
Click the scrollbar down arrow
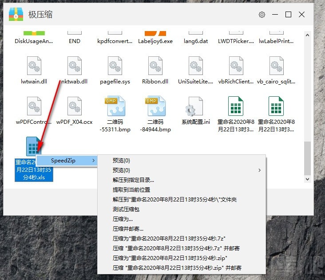tap(307, 179)
